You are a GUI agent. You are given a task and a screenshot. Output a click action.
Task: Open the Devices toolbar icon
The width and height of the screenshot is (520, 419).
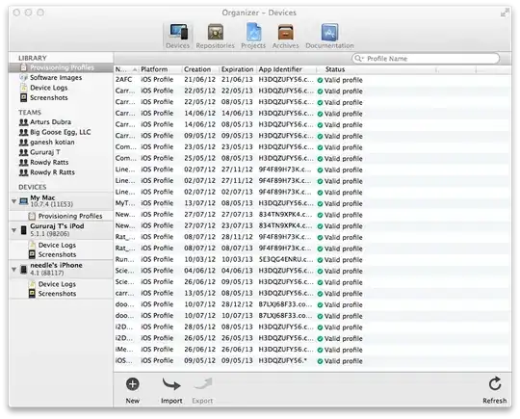(x=178, y=32)
